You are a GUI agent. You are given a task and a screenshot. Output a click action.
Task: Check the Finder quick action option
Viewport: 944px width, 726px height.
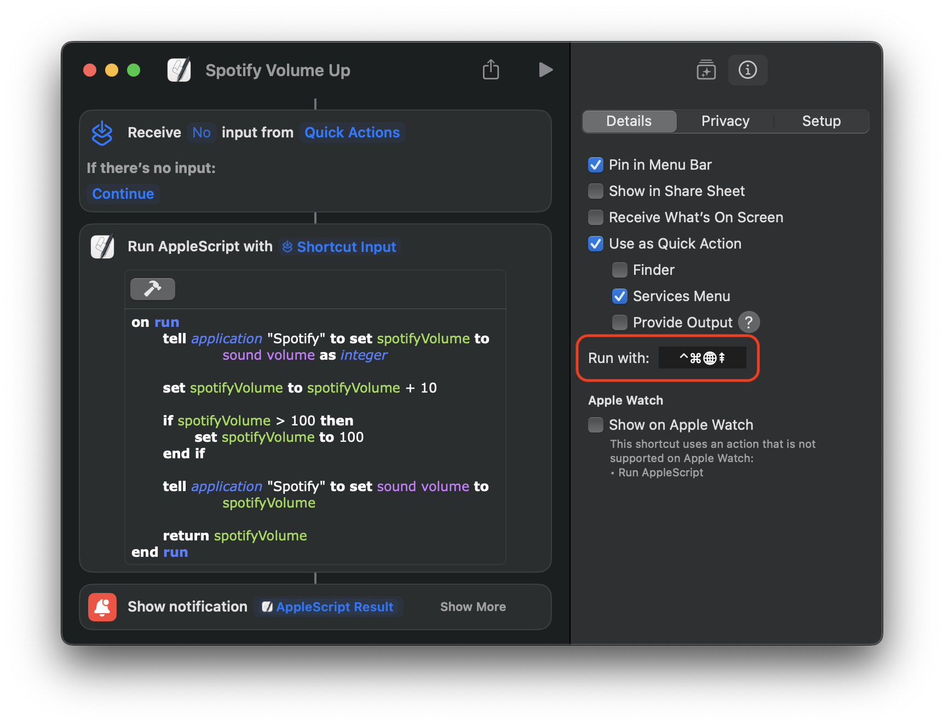tap(620, 270)
